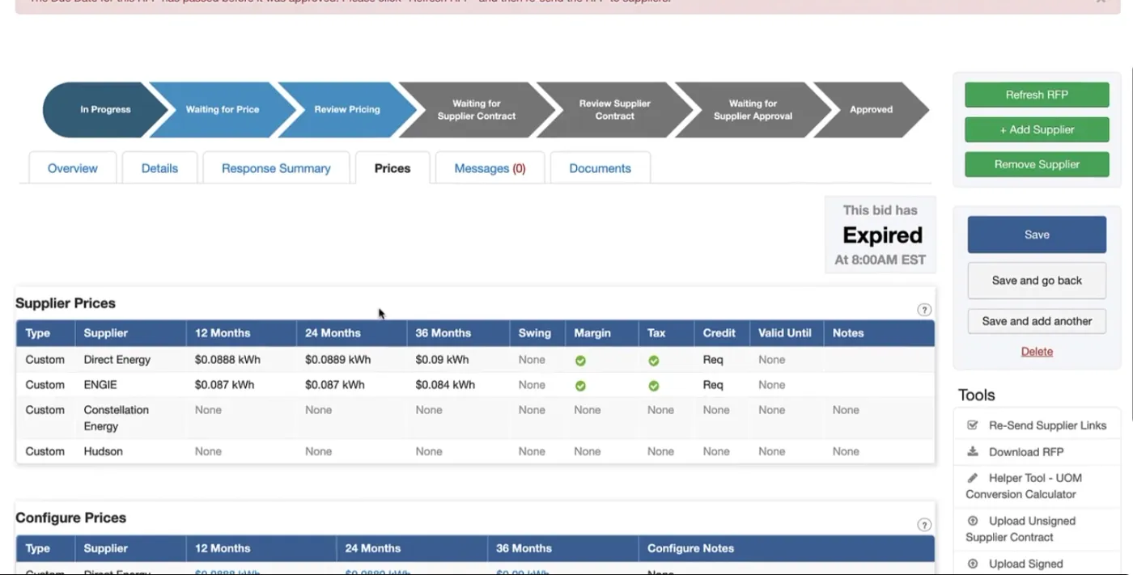
Task: Click the Download RFP download icon
Action: click(x=973, y=451)
